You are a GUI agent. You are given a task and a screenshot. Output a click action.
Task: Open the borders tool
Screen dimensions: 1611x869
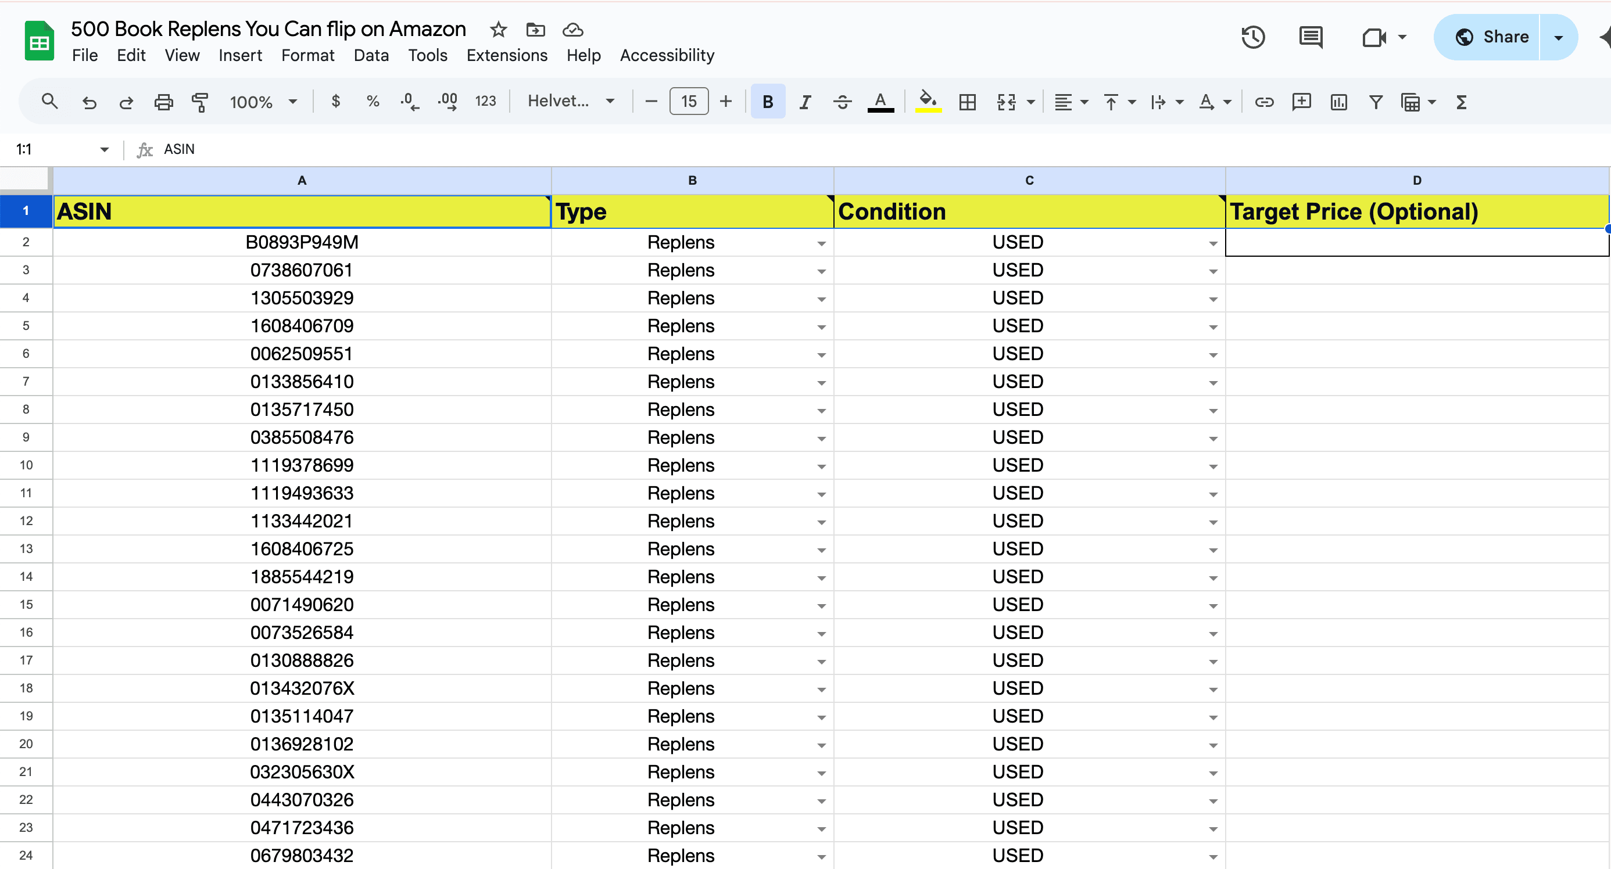[x=967, y=101]
